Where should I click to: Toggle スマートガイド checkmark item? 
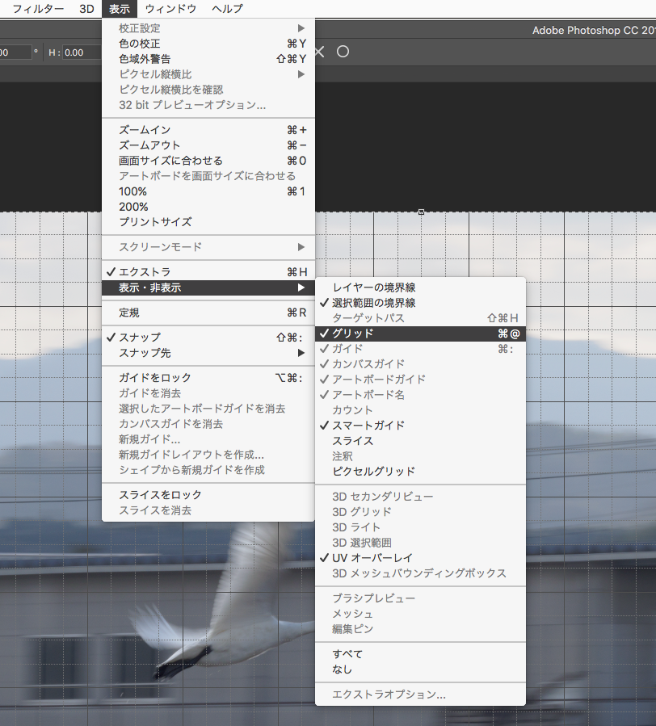[x=368, y=426]
